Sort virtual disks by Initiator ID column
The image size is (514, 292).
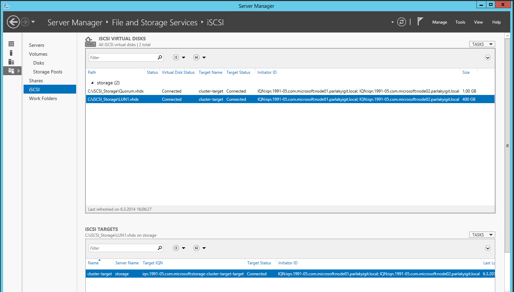pyautogui.click(x=267, y=72)
